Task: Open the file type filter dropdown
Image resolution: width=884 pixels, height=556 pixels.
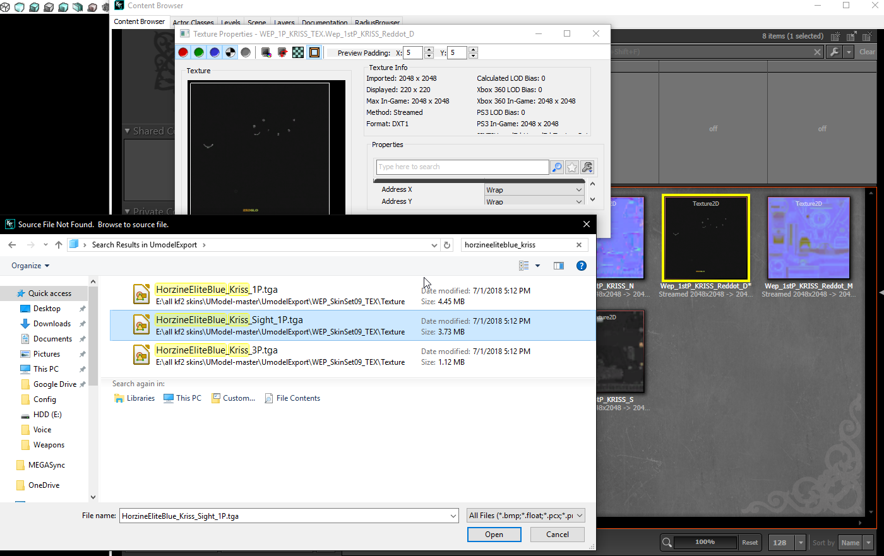Action: [x=526, y=516]
